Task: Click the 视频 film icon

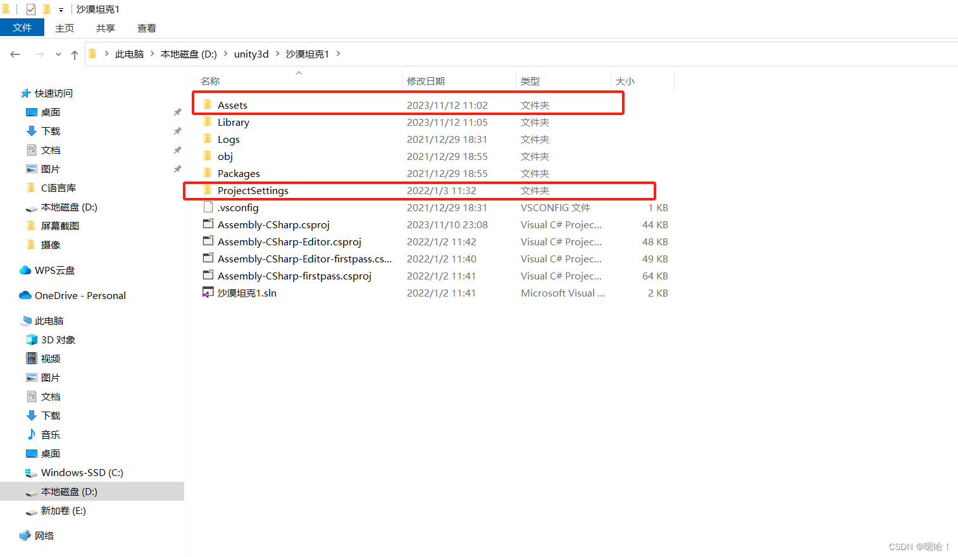Action: [x=32, y=358]
